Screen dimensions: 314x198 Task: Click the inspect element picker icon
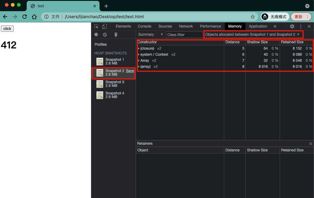click(x=96, y=26)
